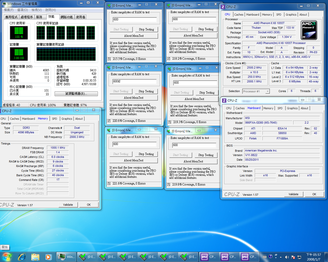
Task: Click RAM megabytes field in 221.6% MemTest window
Action: (x=135, y=144)
